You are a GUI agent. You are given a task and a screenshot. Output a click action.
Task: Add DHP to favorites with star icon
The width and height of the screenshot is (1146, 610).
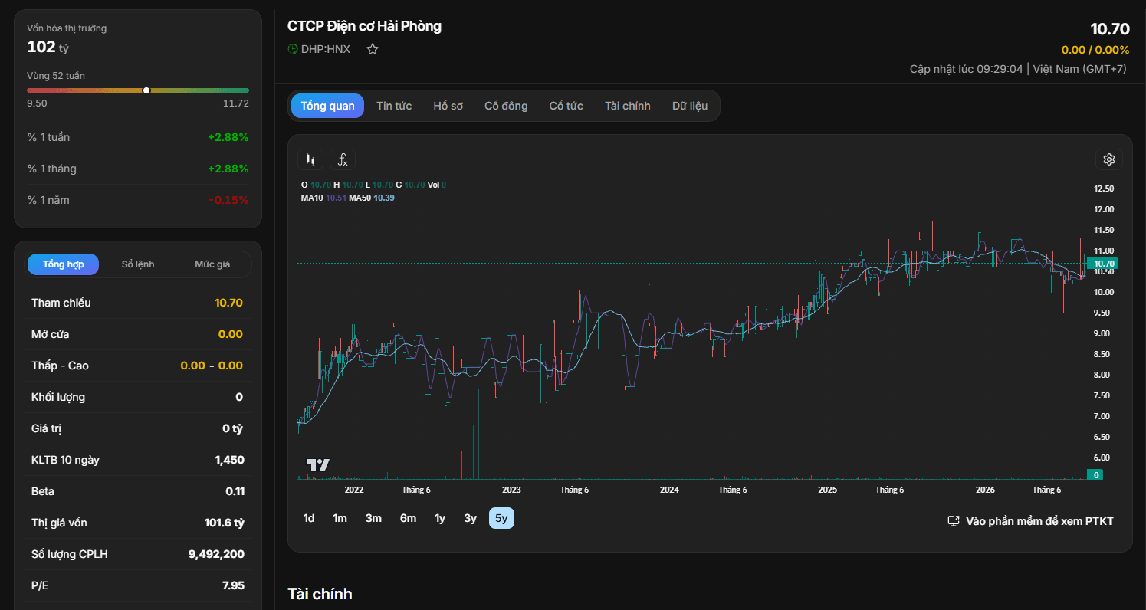pos(373,49)
